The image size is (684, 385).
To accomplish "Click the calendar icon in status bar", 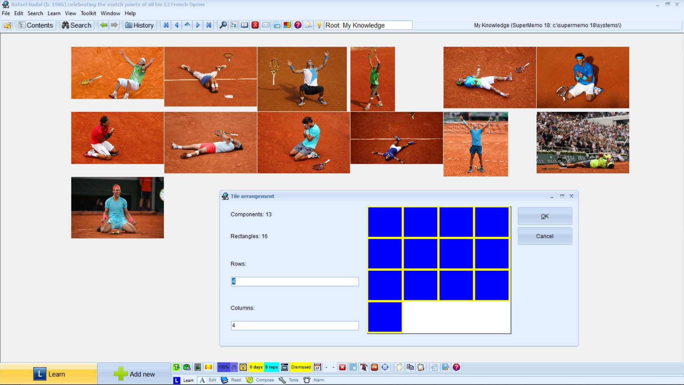I will tap(317, 367).
